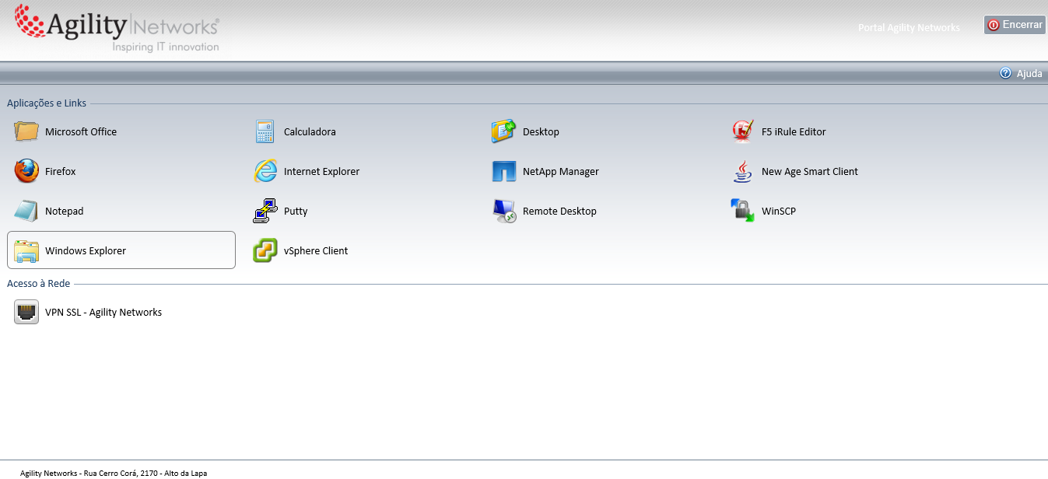The image size is (1048, 479).
Task: Click the Agility Networks logo
Action: [117, 28]
